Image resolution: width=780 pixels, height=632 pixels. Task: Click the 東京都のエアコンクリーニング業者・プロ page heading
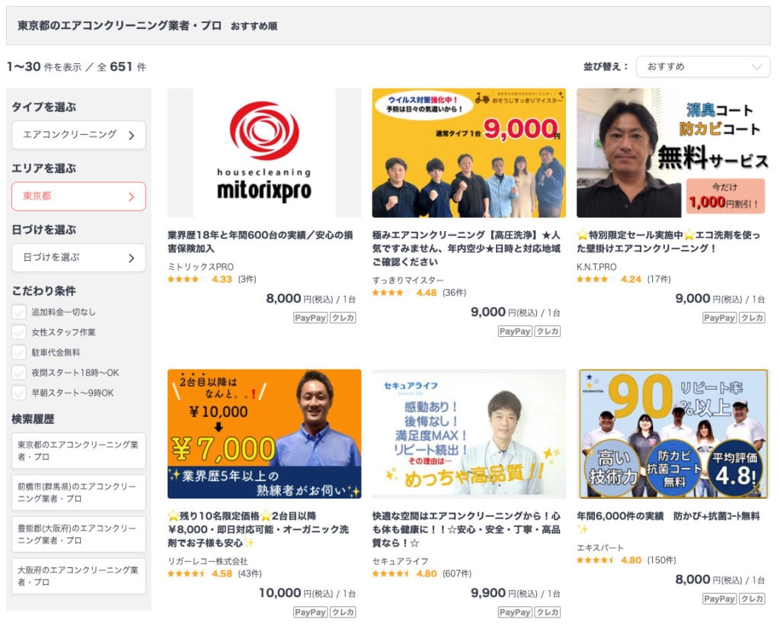point(120,26)
